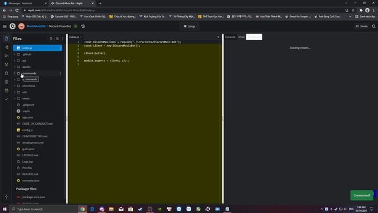378x213 pixels.
Task: Stop the running repl
Action: 190,26
